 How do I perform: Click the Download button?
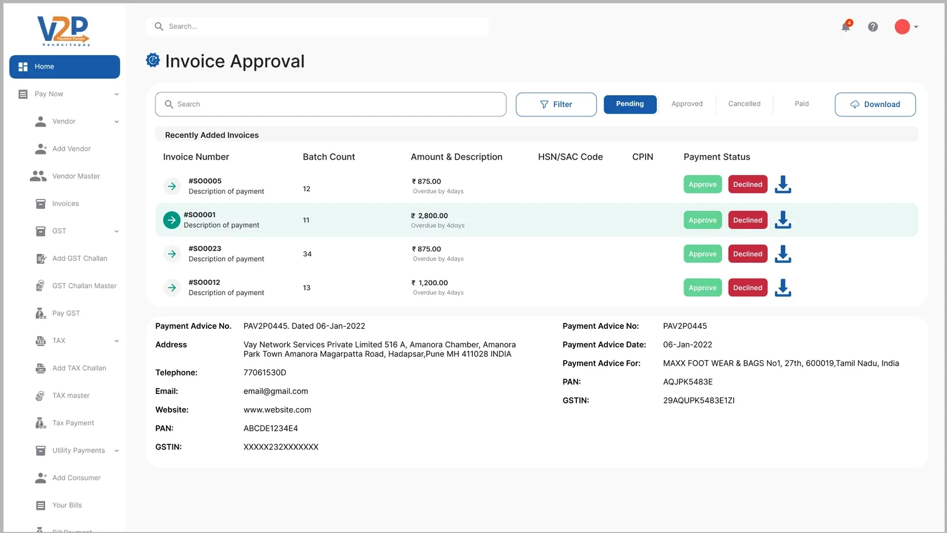(875, 104)
